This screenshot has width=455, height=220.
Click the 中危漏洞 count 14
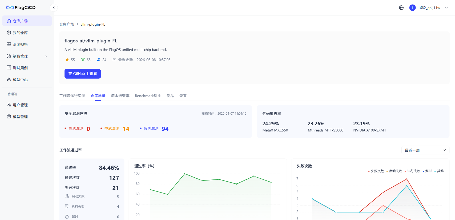[x=126, y=129]
